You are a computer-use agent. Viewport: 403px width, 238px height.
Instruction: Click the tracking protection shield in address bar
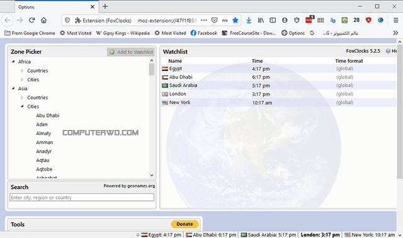67,20
